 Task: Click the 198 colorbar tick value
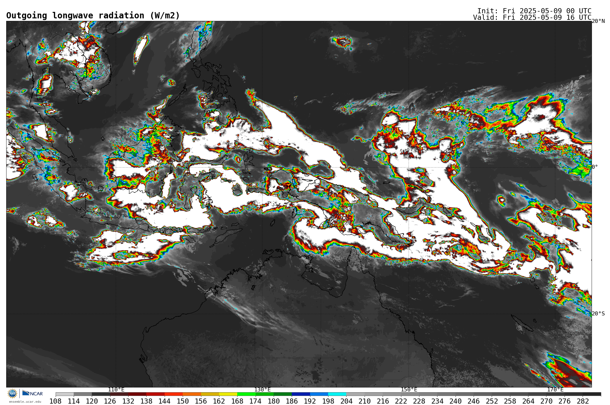coord(328,401)
